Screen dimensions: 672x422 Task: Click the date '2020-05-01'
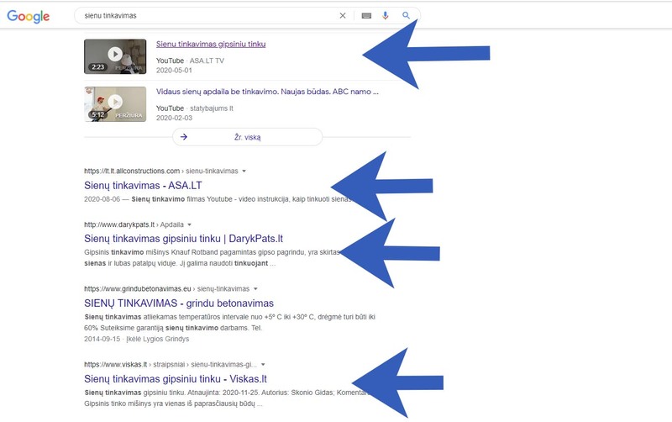point(174,70)
